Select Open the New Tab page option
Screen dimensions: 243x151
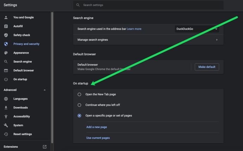(x=79, y=94)
